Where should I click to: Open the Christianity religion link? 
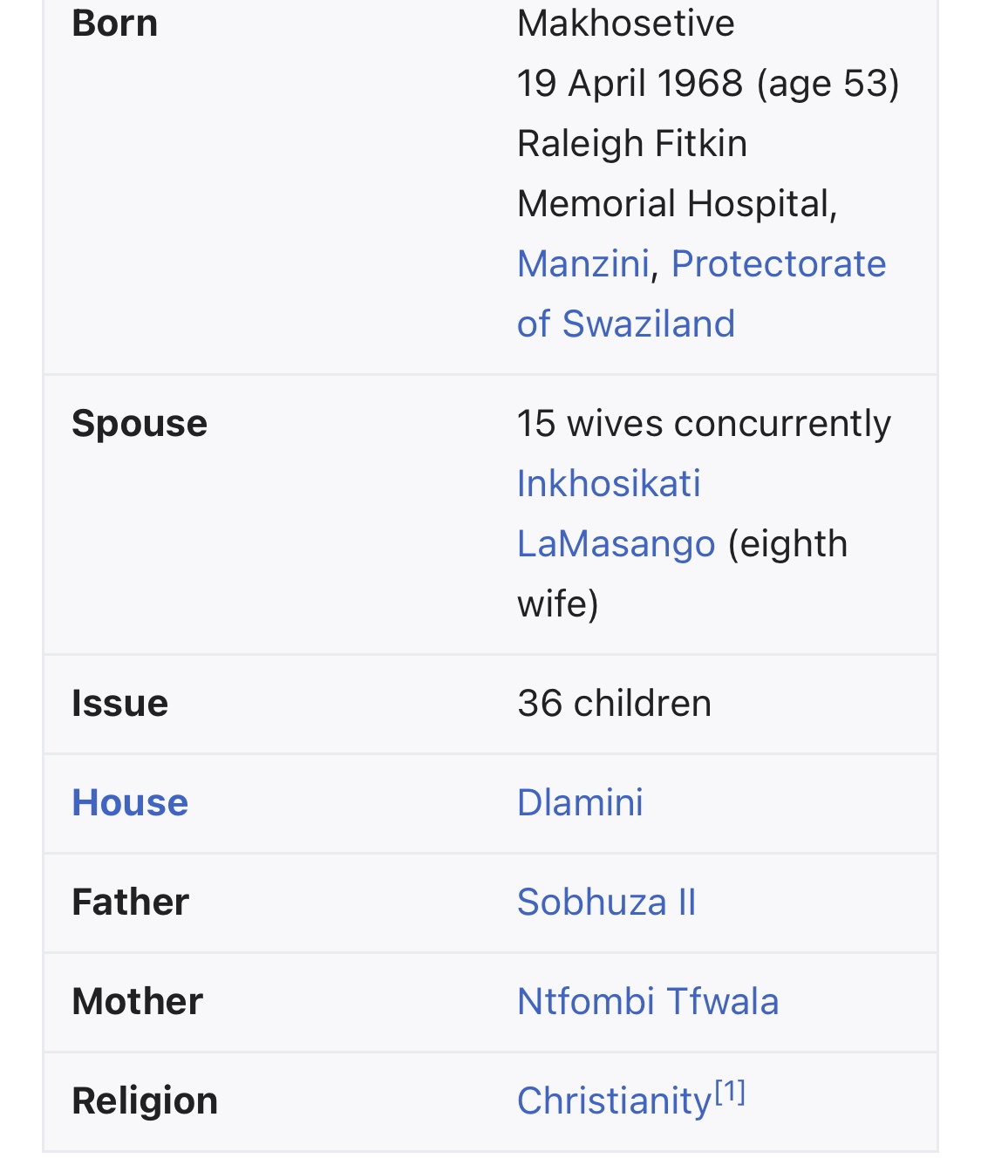pyautogui.click(x=614, y=1100)
